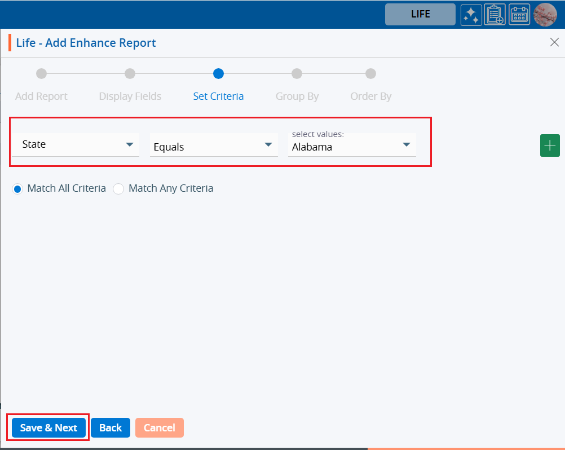
Task: Select Match All Criteria radio button
Action: tap(17, 189)
